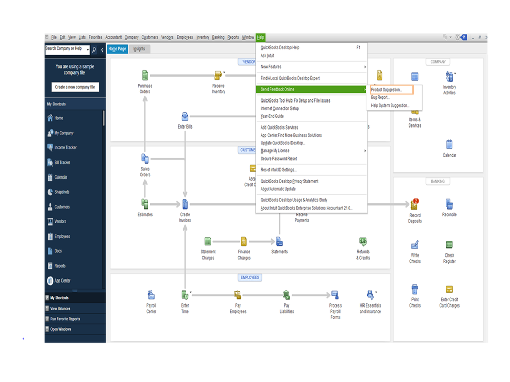This screenshot has height=382, width=510.
Task: Open the Estimates icon
Action: click(x=145, y=204)
